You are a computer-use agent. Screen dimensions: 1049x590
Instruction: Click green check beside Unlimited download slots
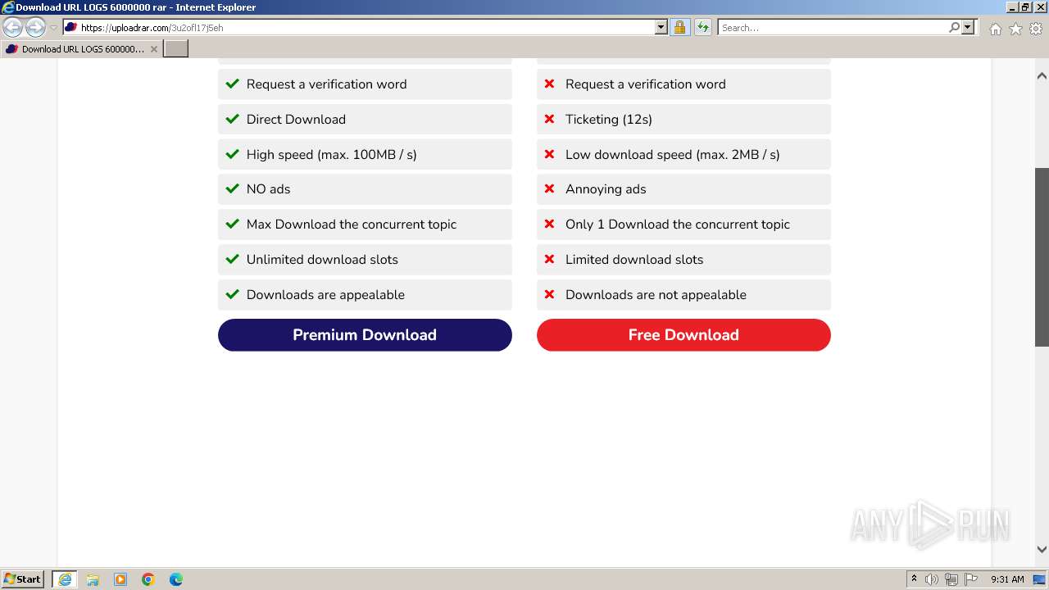click(x=232, y=259)
